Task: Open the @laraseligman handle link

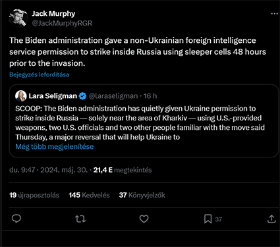Action: [x=113, y=96]
